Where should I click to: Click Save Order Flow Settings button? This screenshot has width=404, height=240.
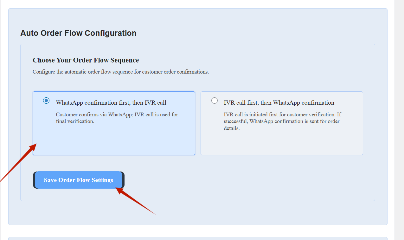coord(79,180)
